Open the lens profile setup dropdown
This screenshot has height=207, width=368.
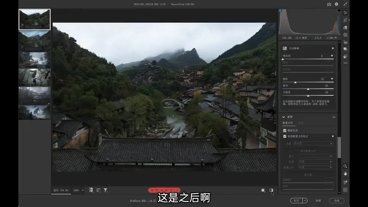[313, 144]
